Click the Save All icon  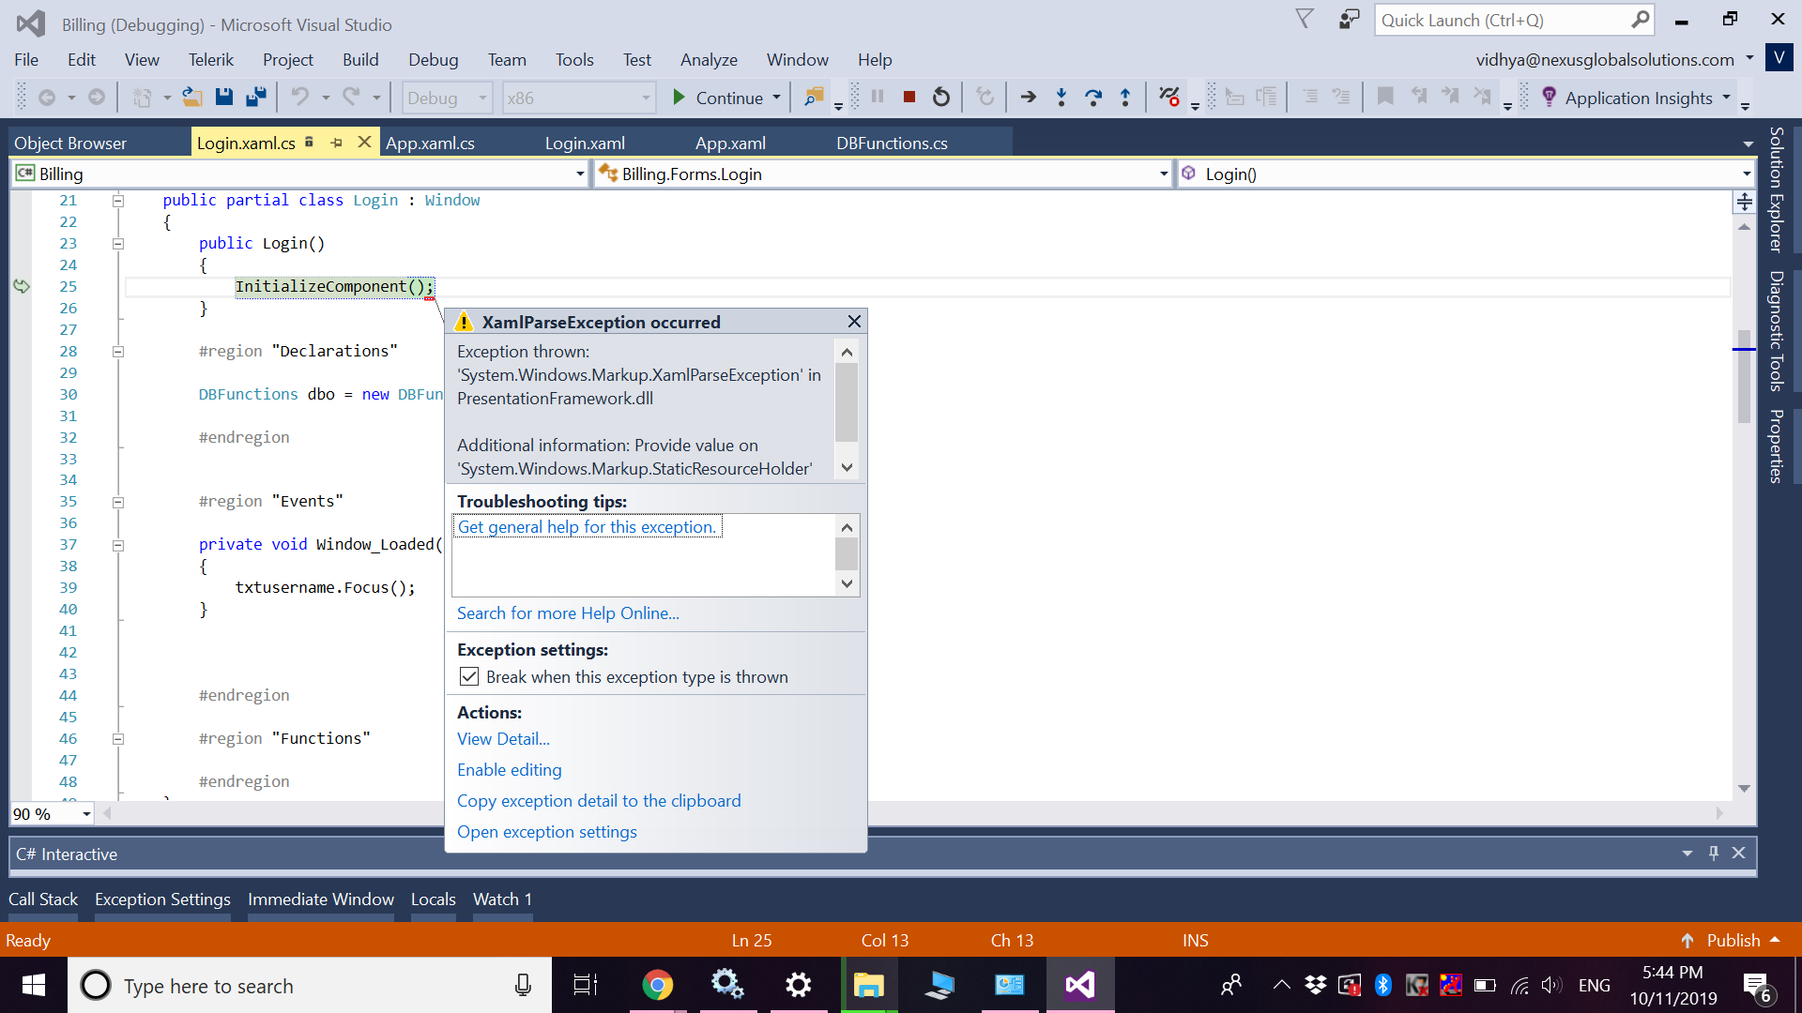[x=255, y=98]
